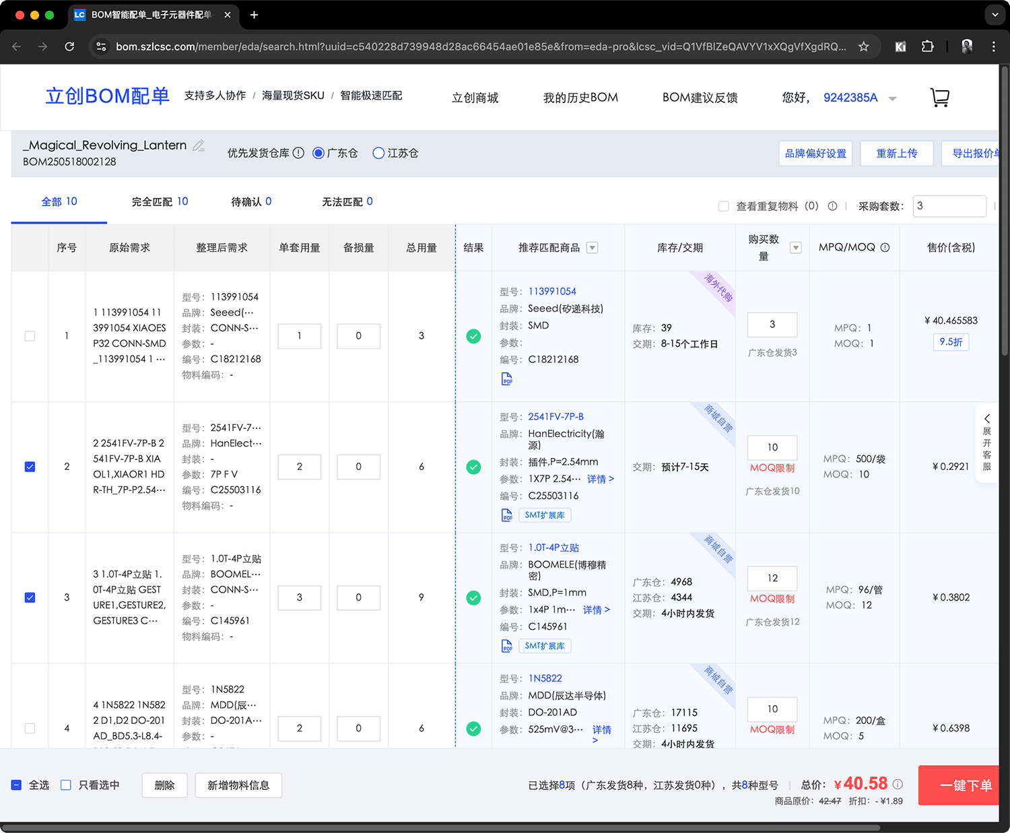
Task: Uncheck the row 3 checkbox
Action: pos(30,597)
